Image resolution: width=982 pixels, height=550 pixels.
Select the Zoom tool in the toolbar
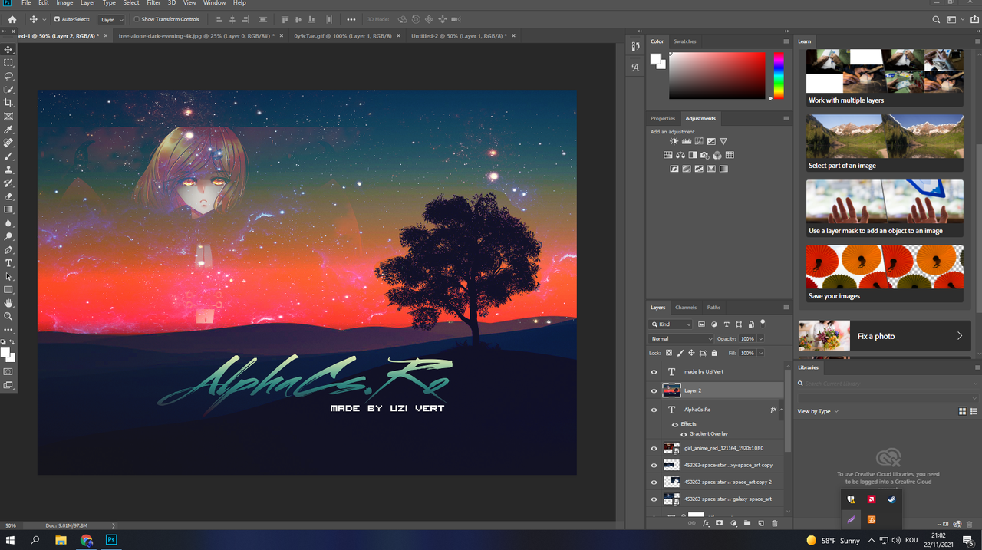pos(8,316)
